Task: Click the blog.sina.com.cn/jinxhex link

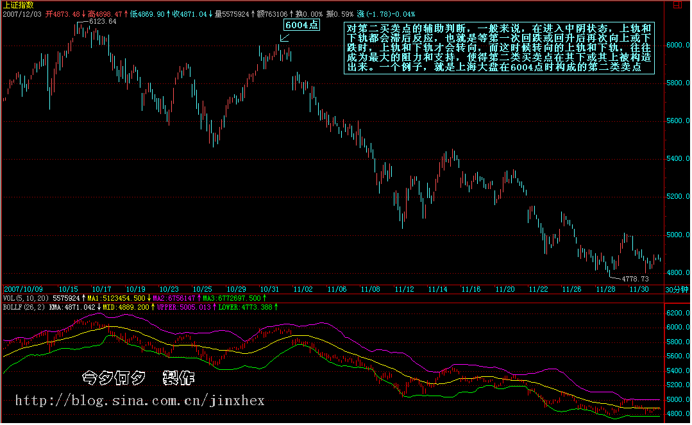Action: click(139, 401)
